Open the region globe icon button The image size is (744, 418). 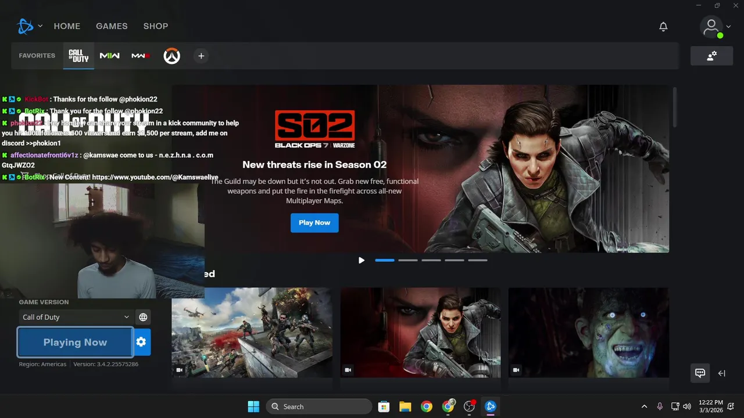(x=143, y=317)
